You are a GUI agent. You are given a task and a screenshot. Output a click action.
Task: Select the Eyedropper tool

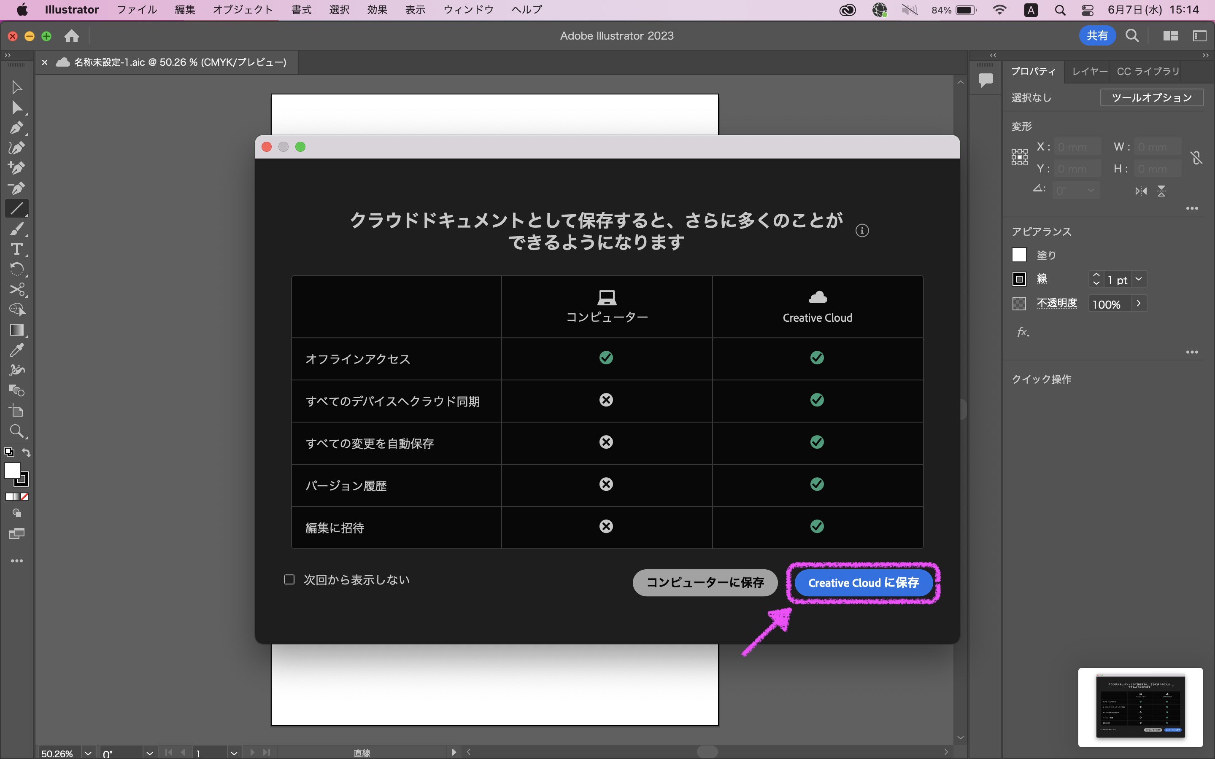tap(16, 350)
